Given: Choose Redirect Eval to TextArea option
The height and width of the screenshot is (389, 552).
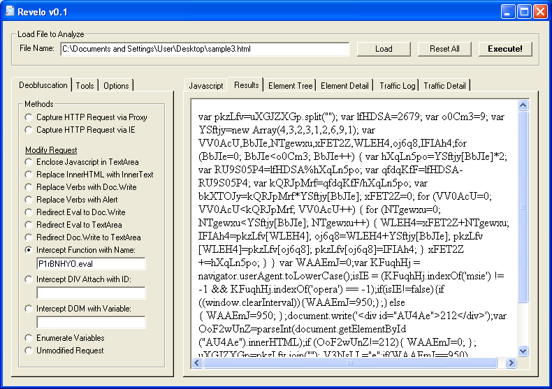Looking at the screenshot, I should [29, 225].
